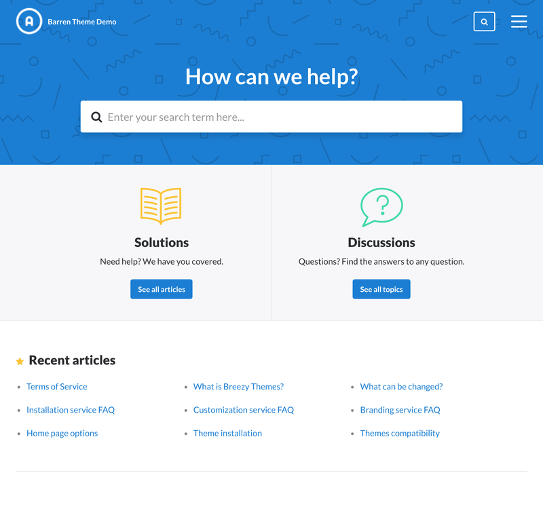The width and height of the screenshot is (543, 530).
Task: Open the What can be changed? article
Action: coord(401,386)
